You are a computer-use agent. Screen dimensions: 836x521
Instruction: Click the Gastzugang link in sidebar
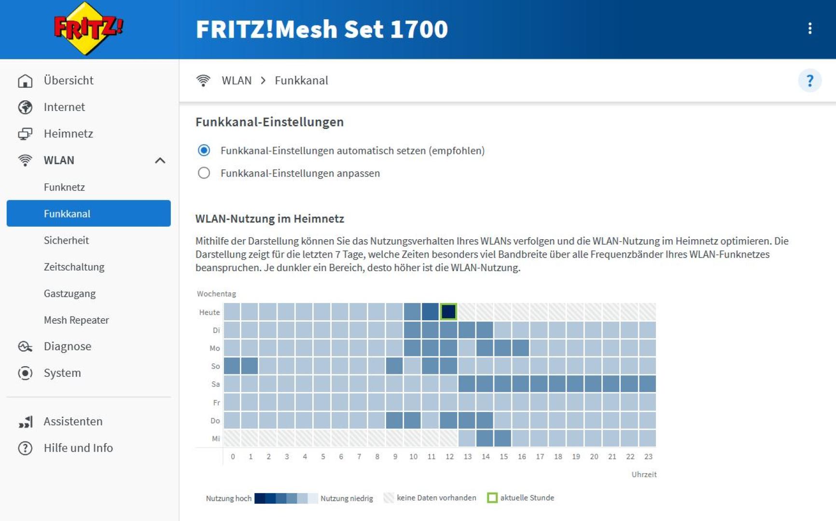click(x=70, y=293)
